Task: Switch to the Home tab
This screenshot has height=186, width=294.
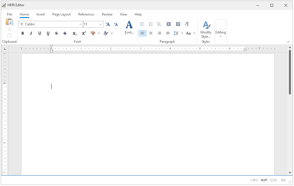Action: (x=24, y=14)
